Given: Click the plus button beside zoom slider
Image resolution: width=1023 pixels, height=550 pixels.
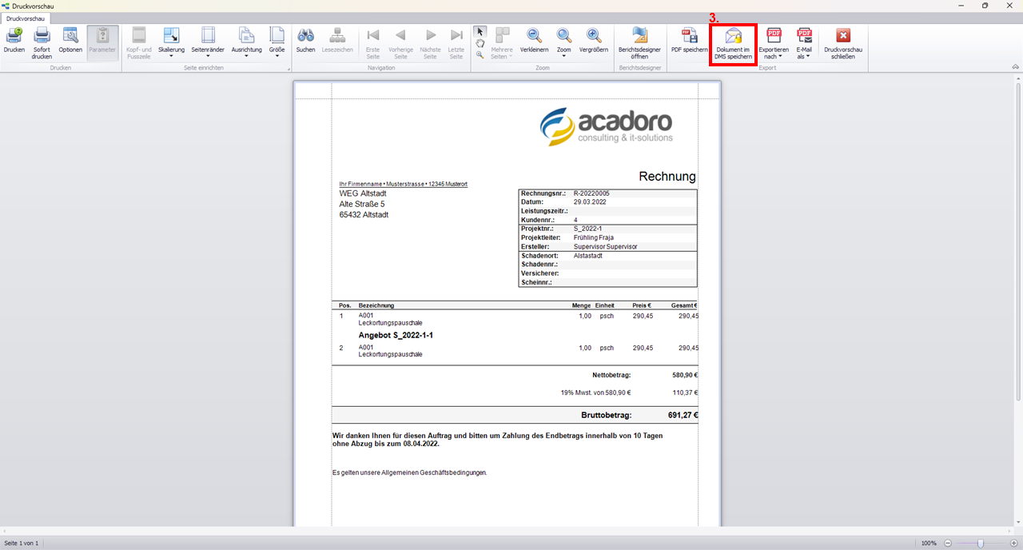Looking at the screenshot, I should (1014, 543).
